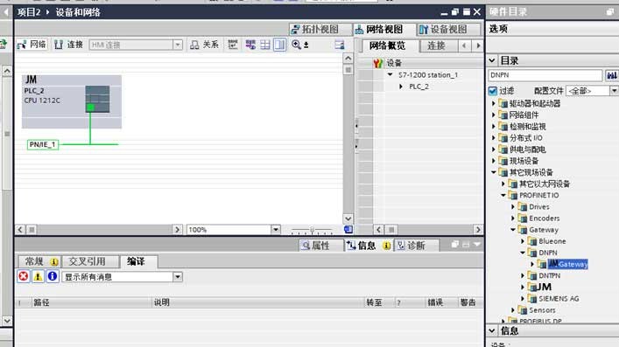Screen dimensions: 619x347
Task: Expand the DNTPN folder in catalog
Action: point(523,275)
